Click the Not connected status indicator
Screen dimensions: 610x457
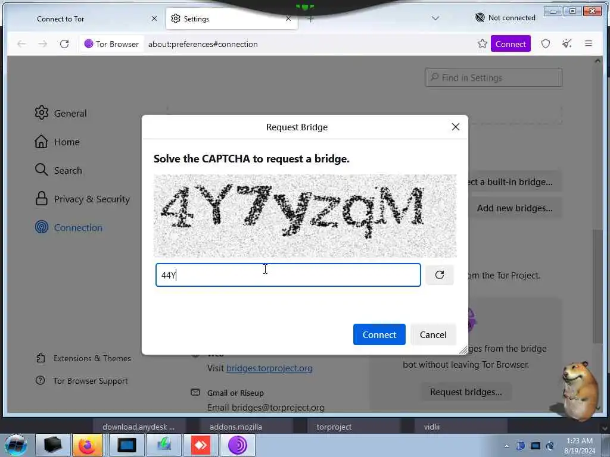[x=505, y=17]
